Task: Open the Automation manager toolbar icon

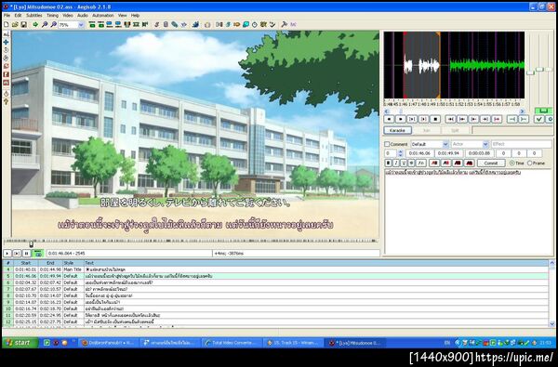Action: [195, 24]
